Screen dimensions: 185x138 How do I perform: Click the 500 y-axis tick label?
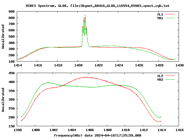12,37
